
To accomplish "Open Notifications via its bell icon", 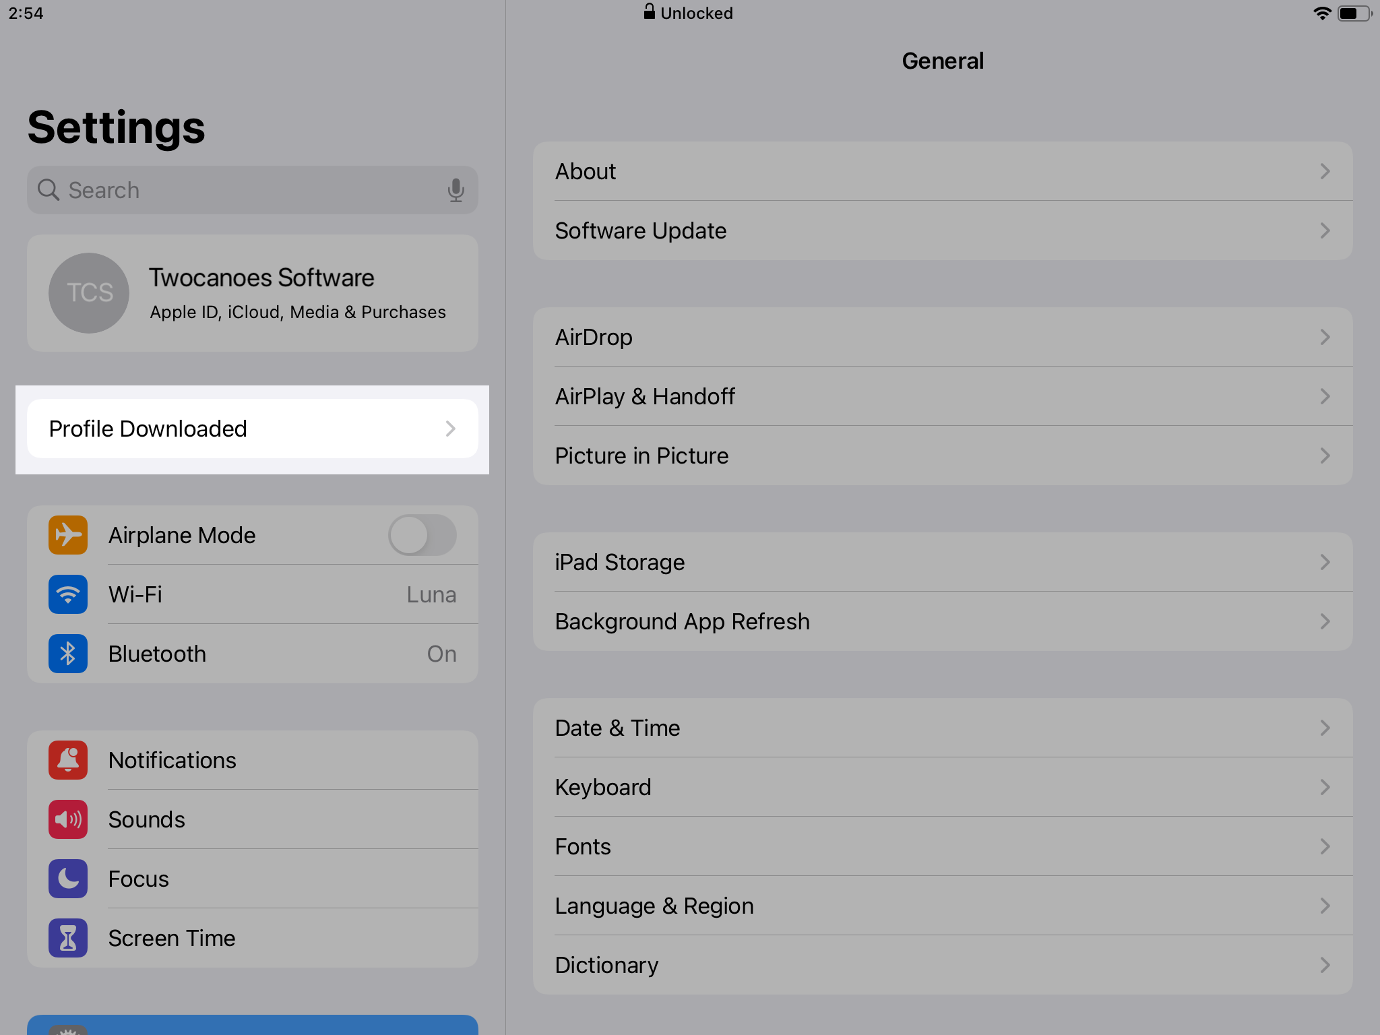I will coord(67,760).
